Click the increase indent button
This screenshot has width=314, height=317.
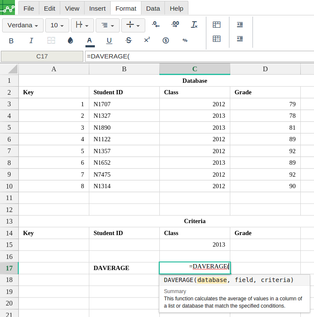click(x=240, y=25)
